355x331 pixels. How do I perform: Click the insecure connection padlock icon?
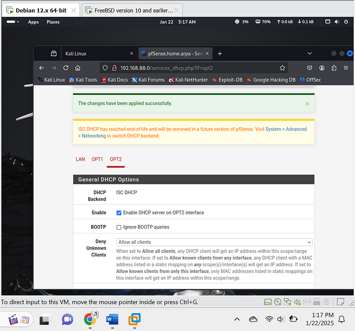(x=114, y=68)
